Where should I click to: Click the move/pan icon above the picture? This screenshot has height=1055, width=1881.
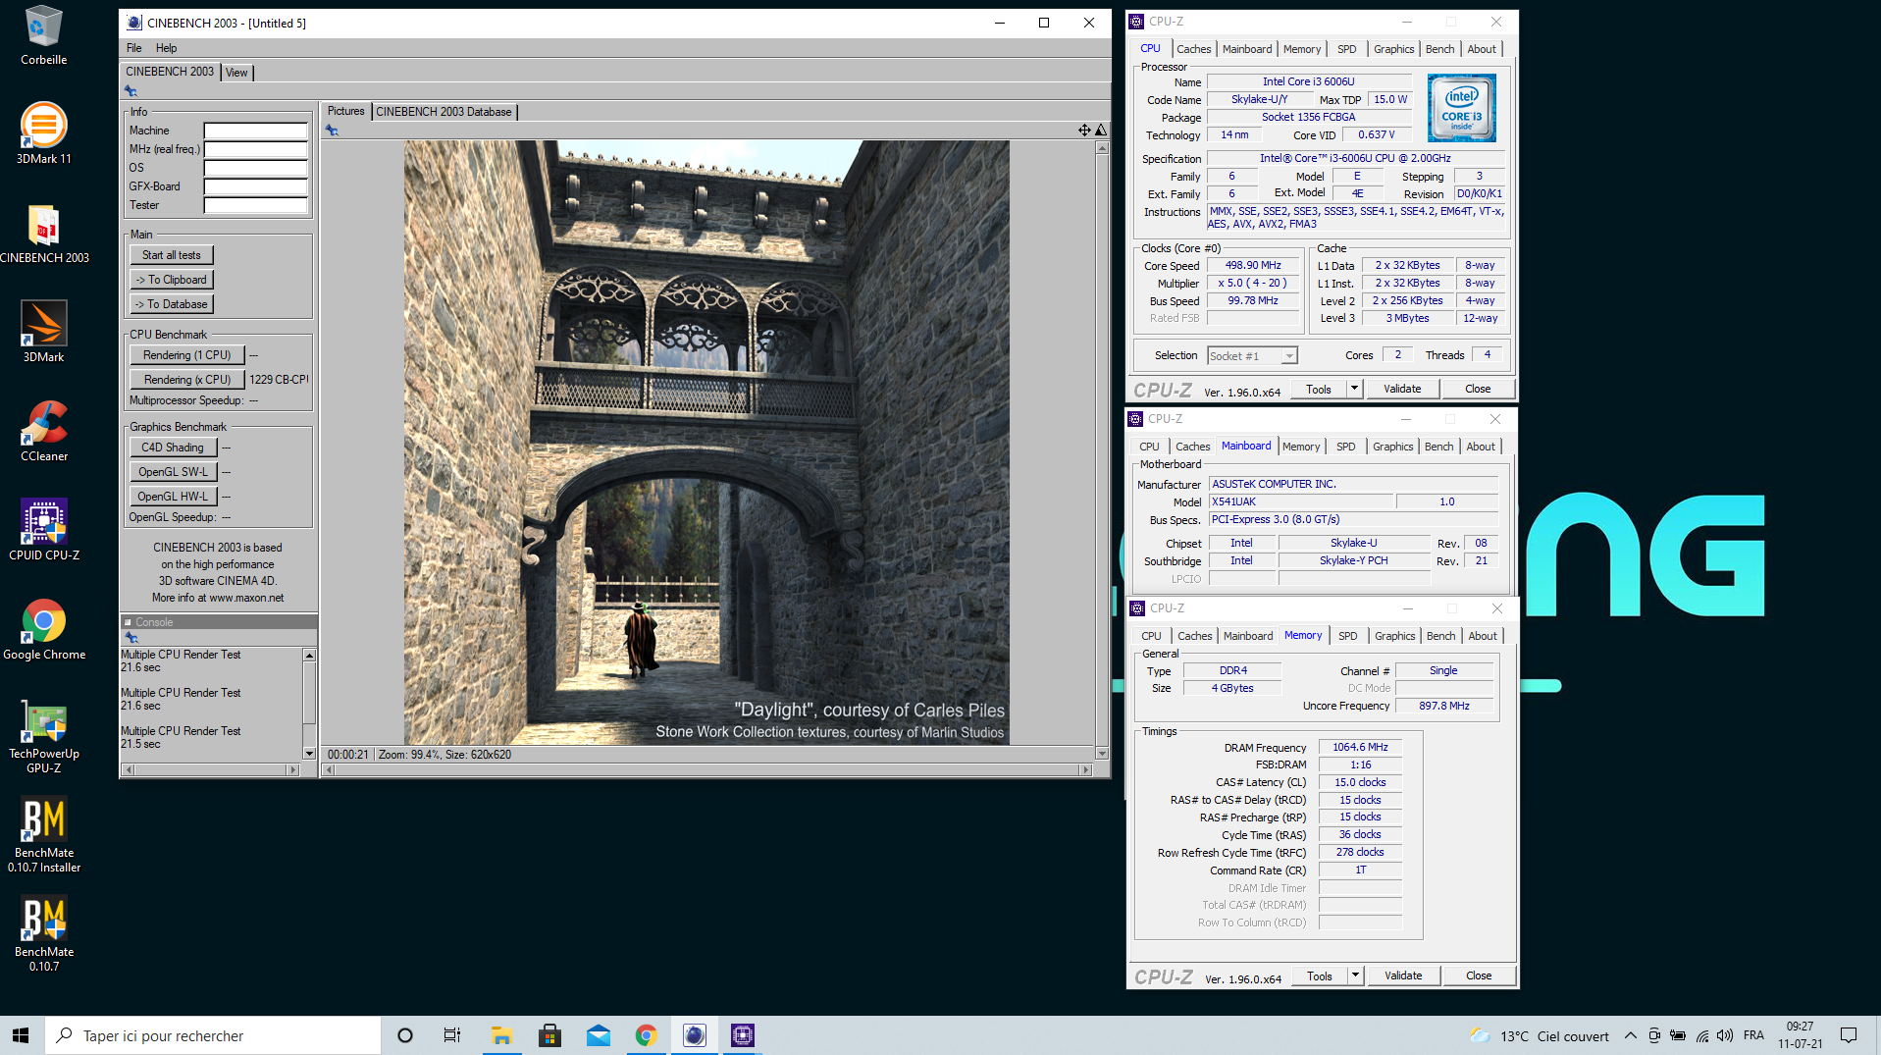click(x=1084, y=131)
